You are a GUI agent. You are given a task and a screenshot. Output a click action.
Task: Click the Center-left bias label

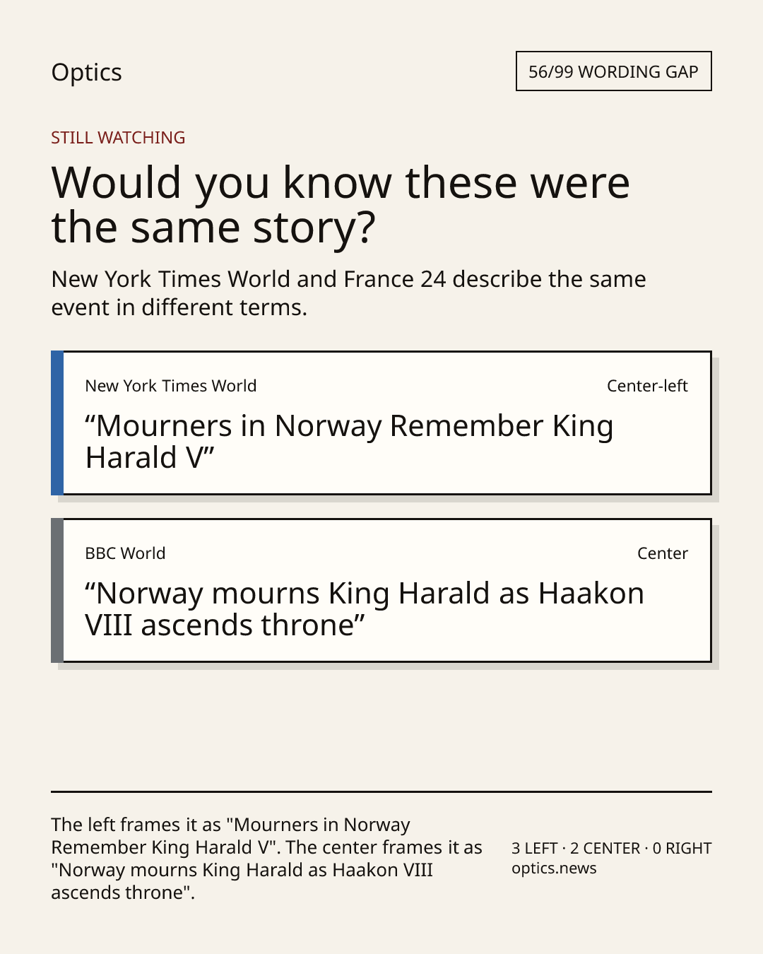[647, 386]
